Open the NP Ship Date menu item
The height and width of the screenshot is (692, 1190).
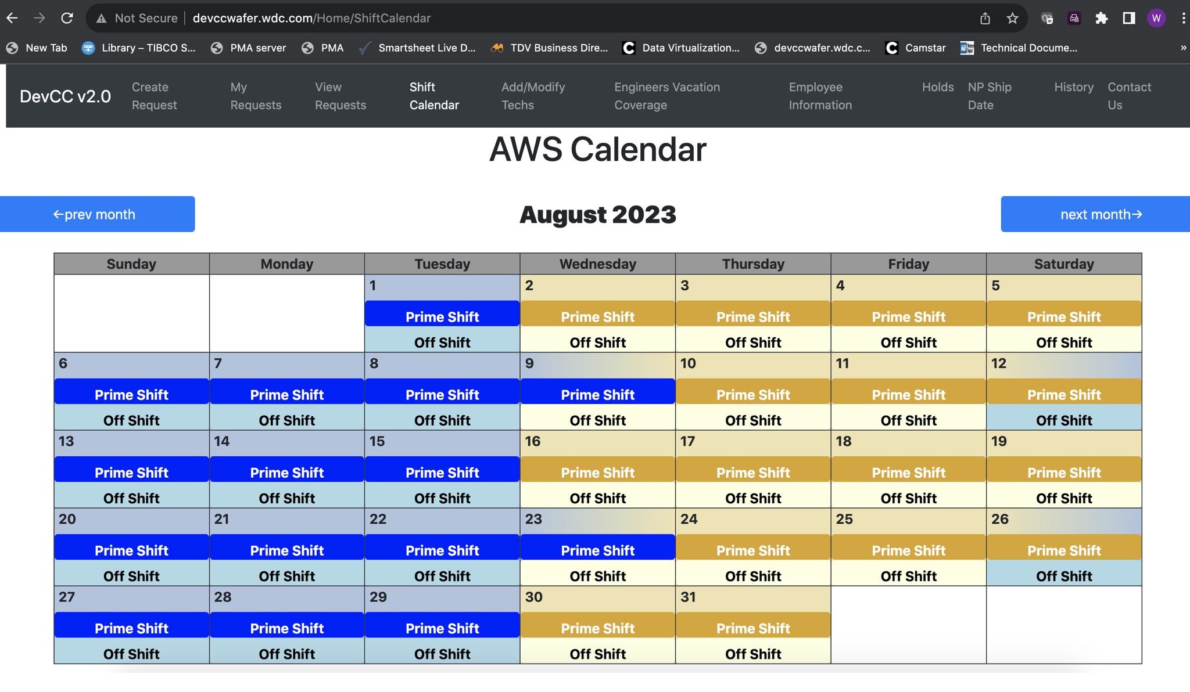tap(990, 96)
